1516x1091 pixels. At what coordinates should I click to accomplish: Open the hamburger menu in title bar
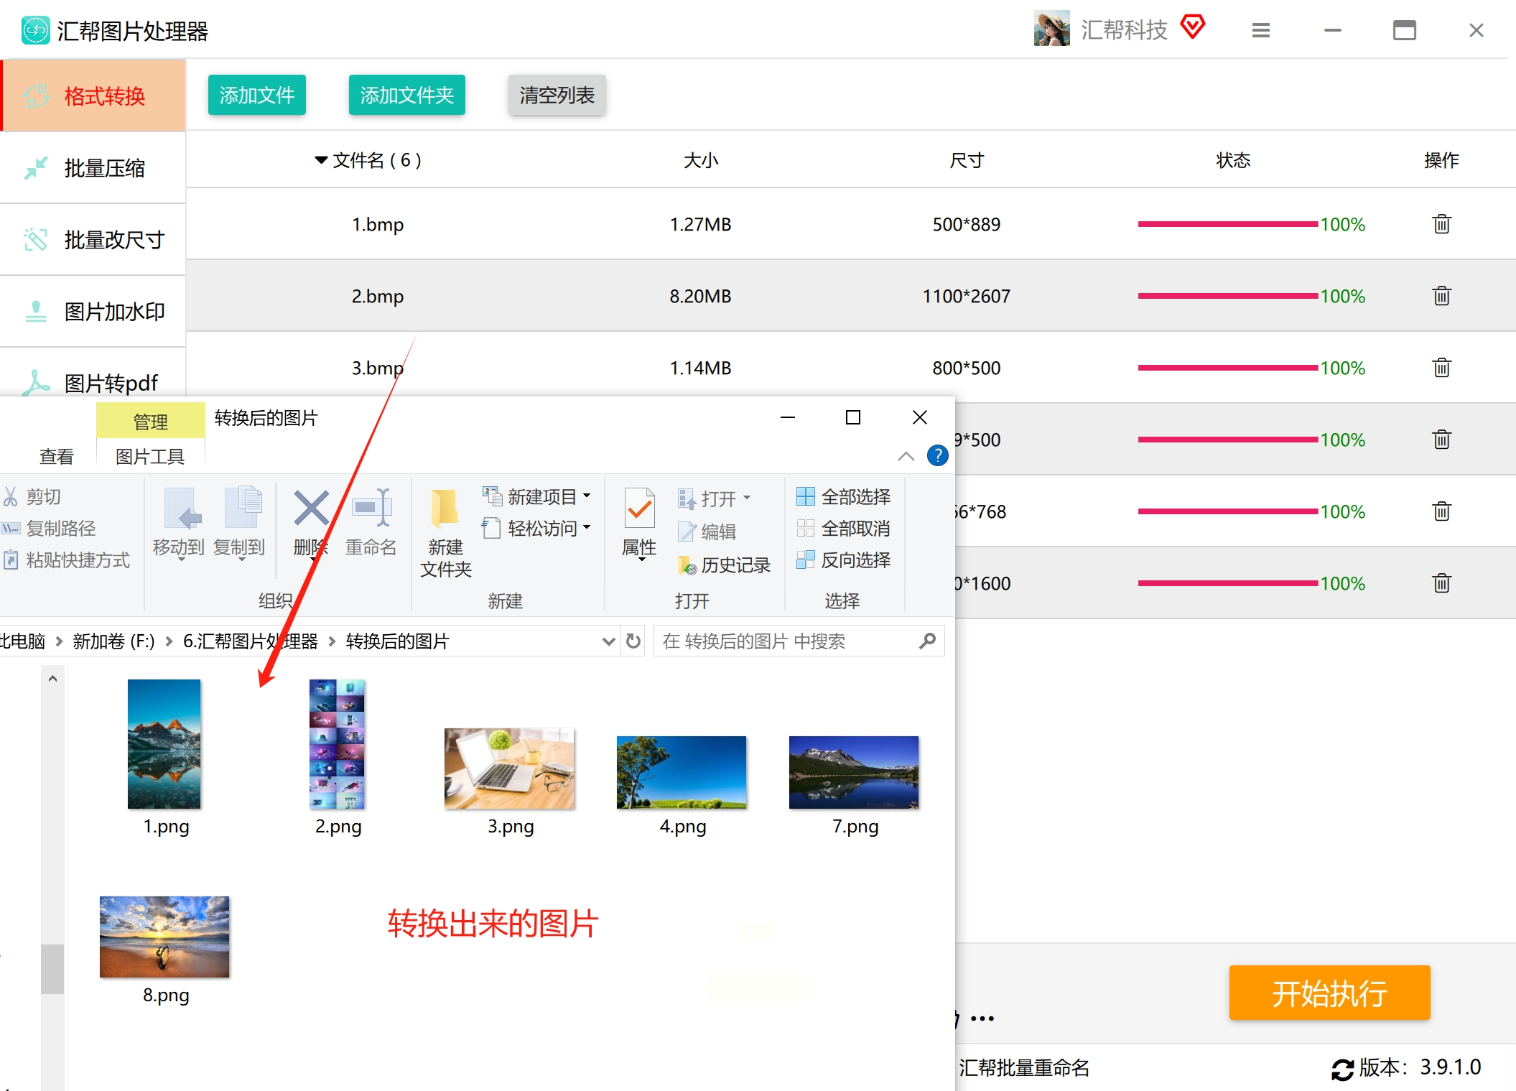1260,30
